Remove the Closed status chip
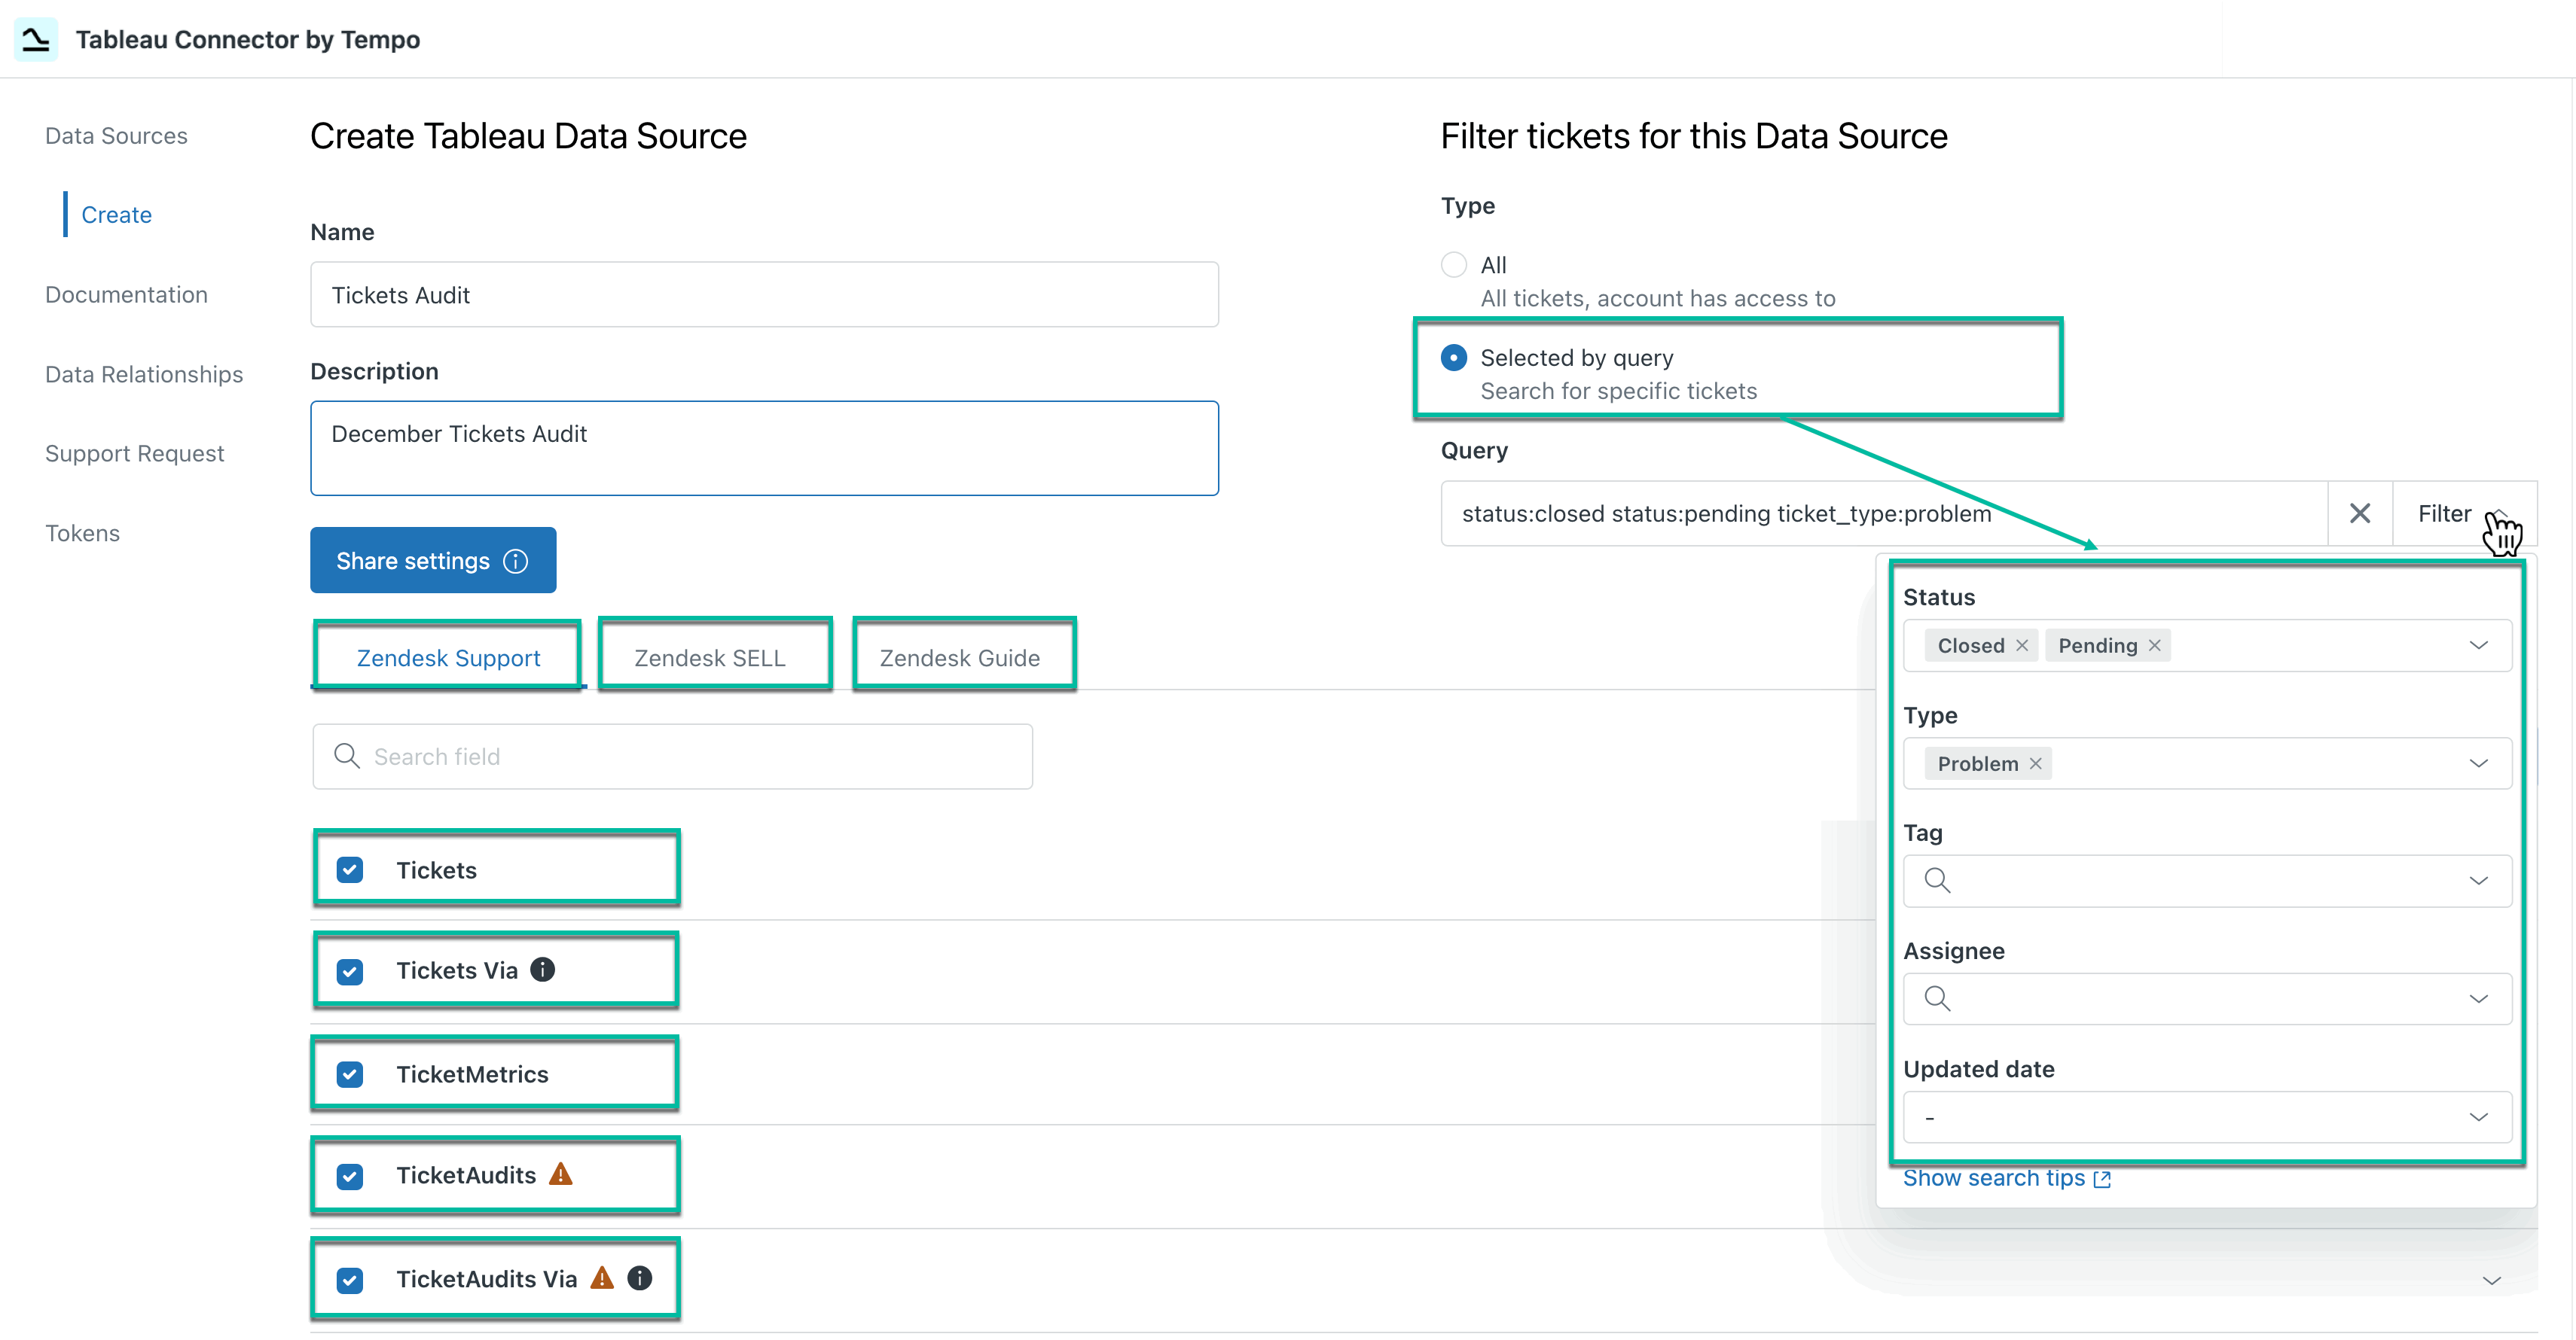Screen dimensions: 2576x1340 click(x=2023, y=644)
